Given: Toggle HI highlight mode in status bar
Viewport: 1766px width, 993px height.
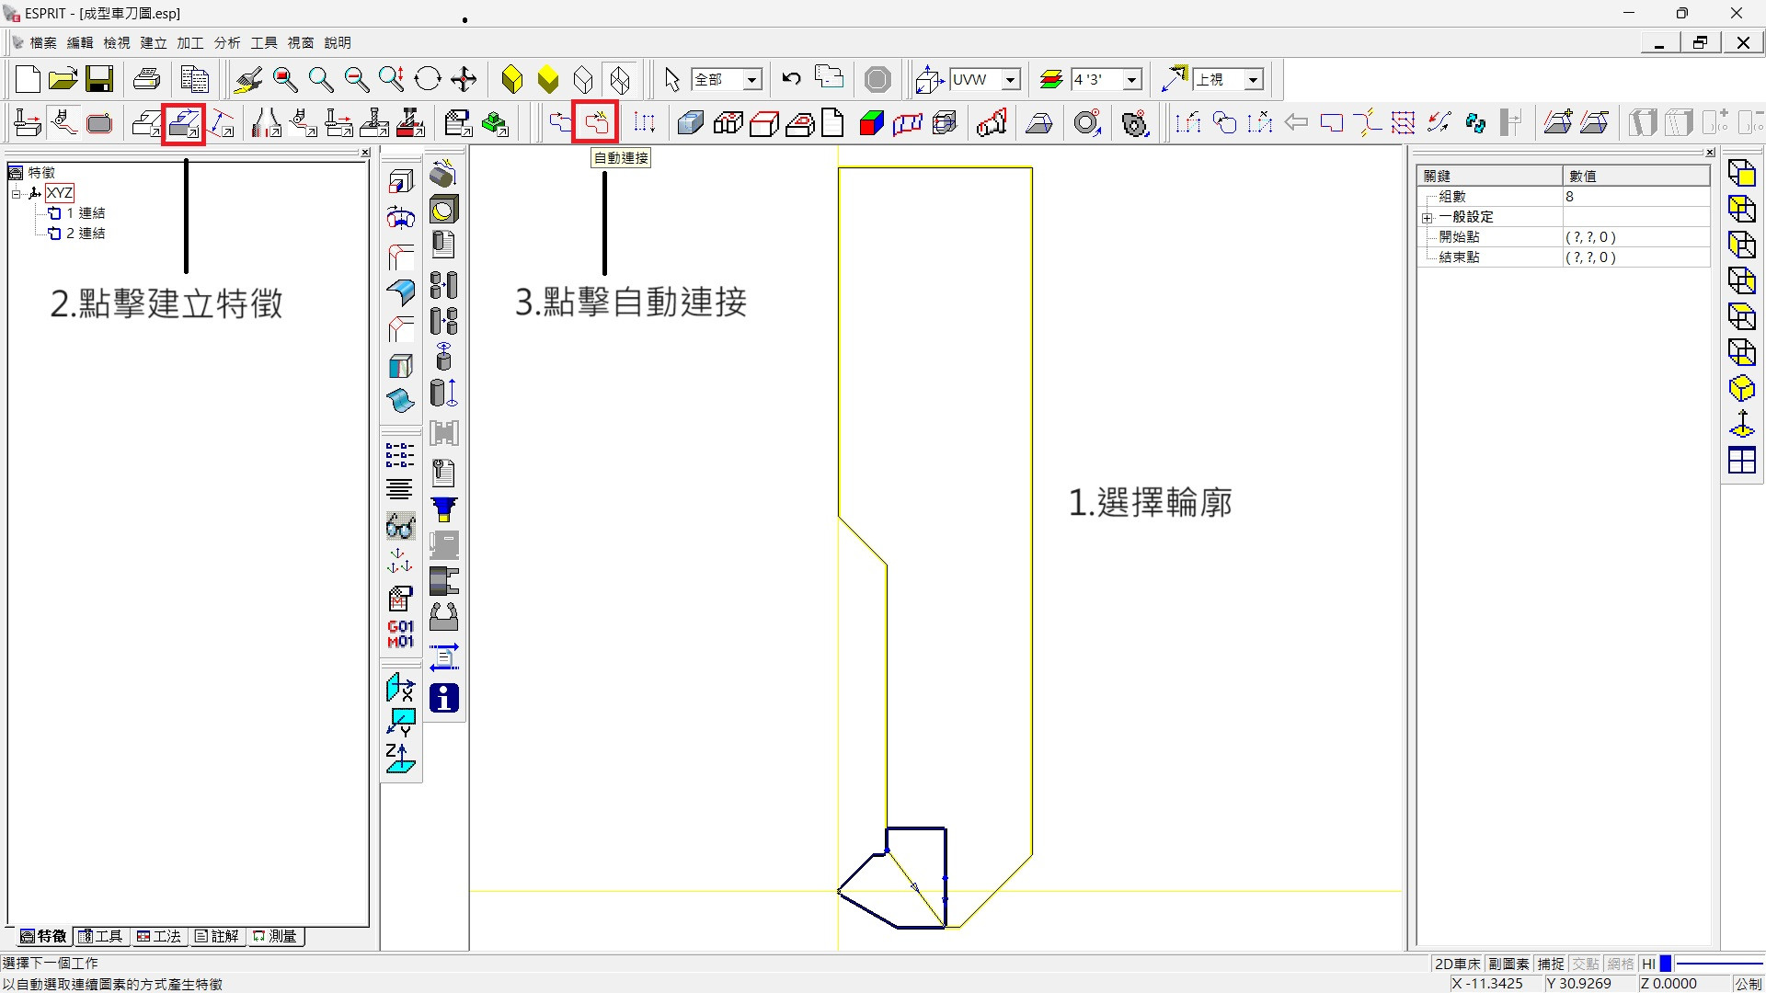Looking at the screenshot, I should [x=1648, y=964].
